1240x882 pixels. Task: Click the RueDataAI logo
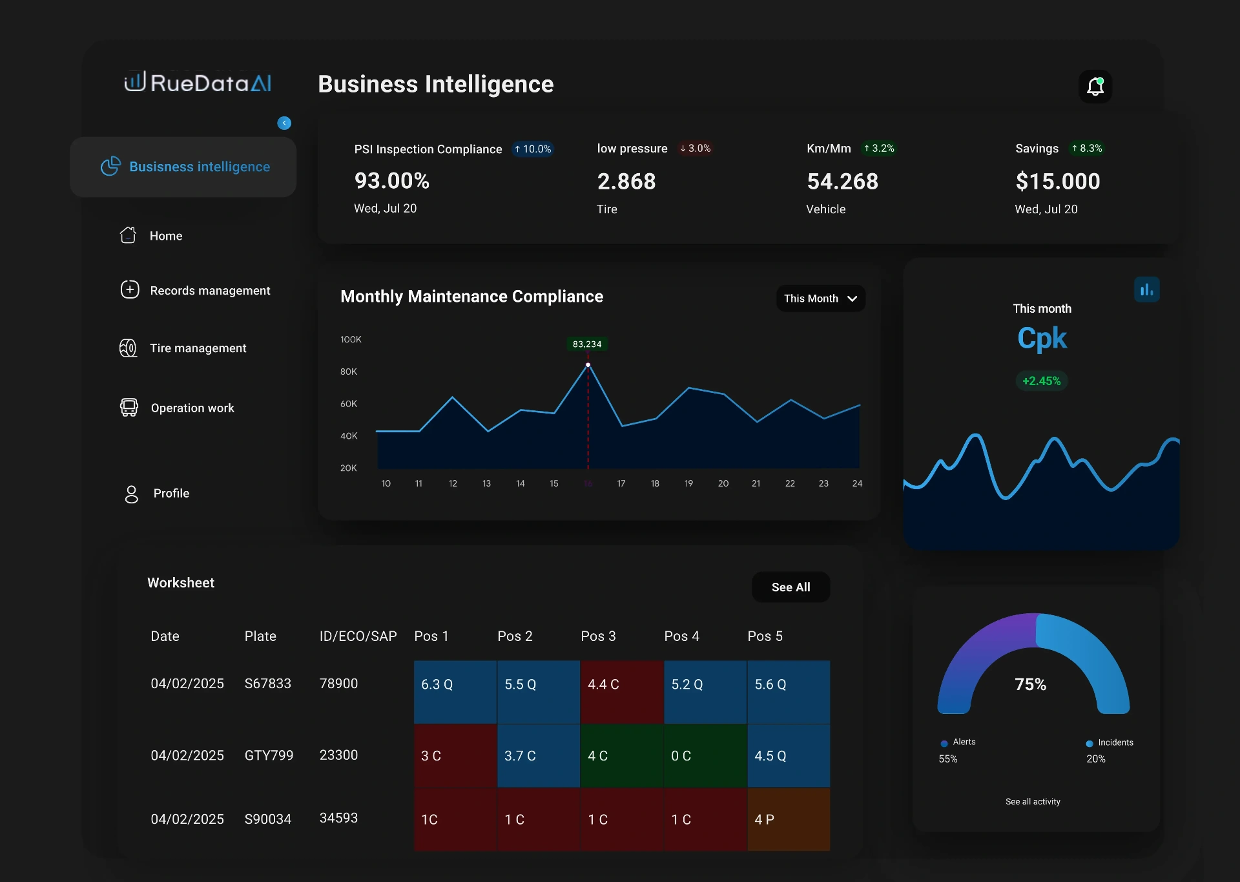(198, 83)
